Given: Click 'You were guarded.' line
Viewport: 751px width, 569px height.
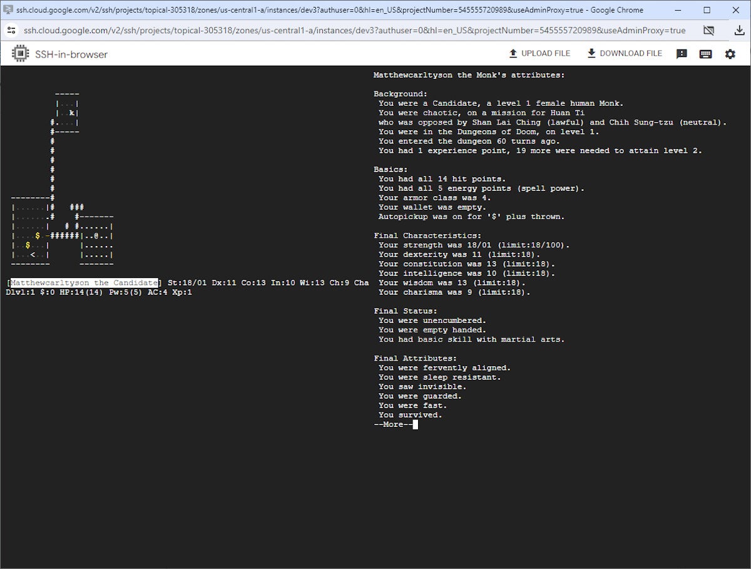Looking at the screenshot, I should 421,396.
